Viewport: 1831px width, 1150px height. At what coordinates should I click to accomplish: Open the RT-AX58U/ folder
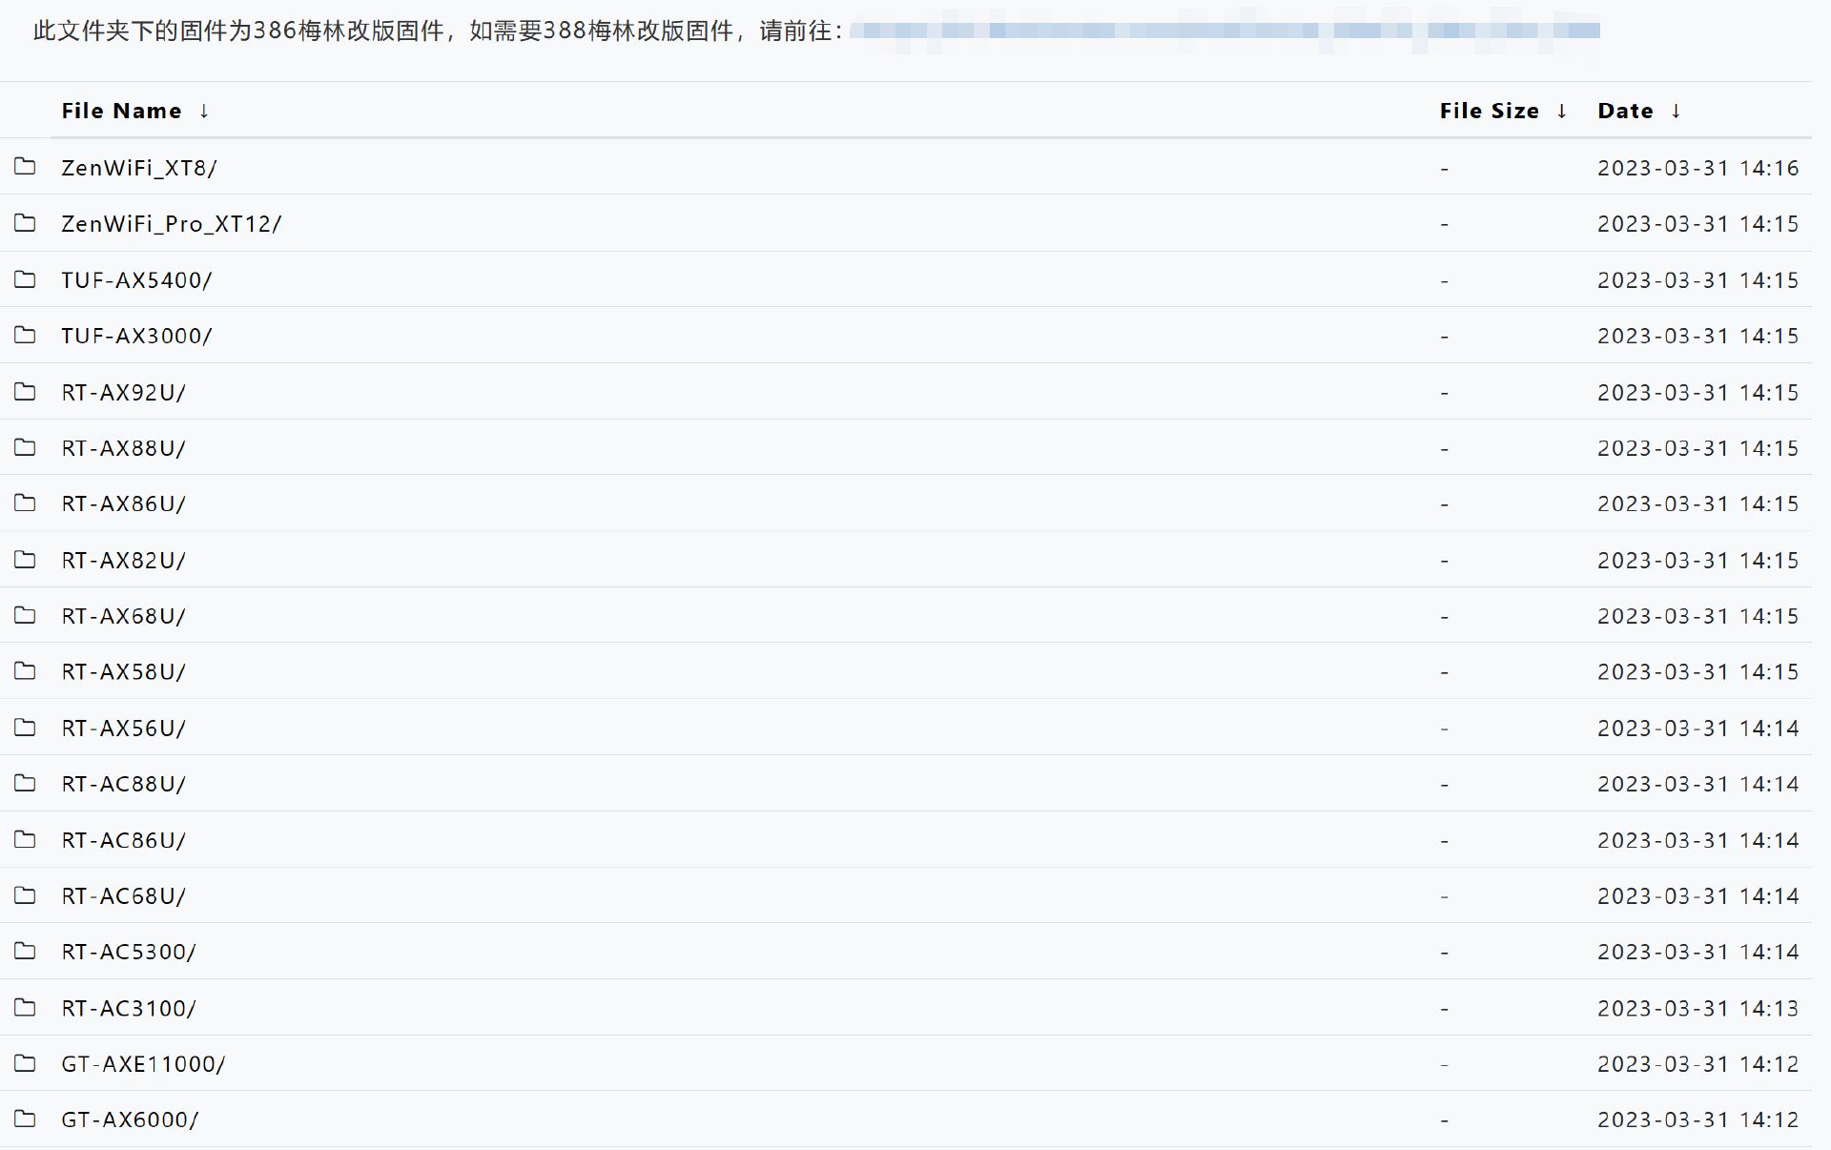tap(124, 672)
